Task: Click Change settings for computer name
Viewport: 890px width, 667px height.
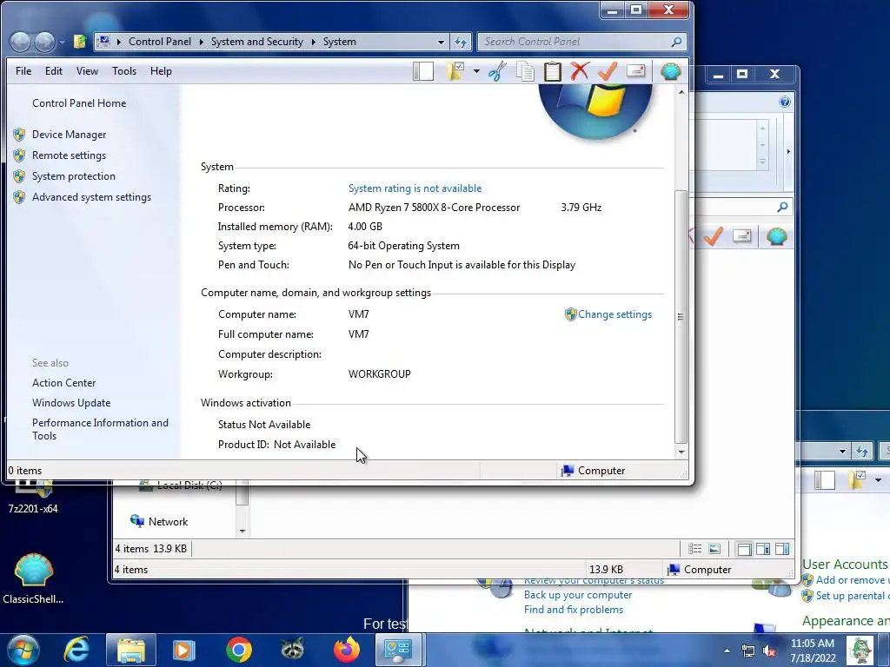Action: click(x=614, y=314)
